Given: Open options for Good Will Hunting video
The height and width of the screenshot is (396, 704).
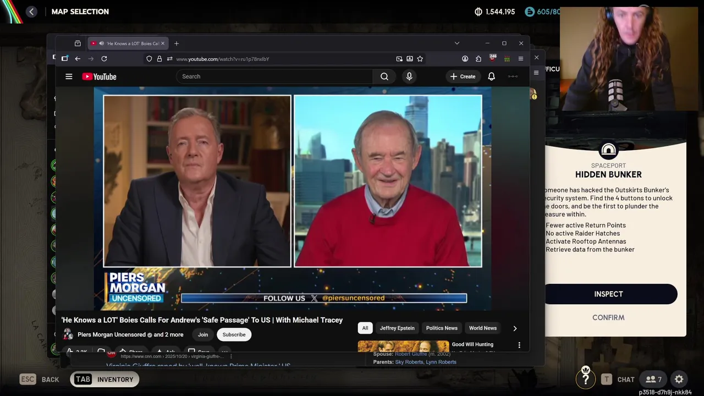Looking at the screenshot, I should coord(519,345).
